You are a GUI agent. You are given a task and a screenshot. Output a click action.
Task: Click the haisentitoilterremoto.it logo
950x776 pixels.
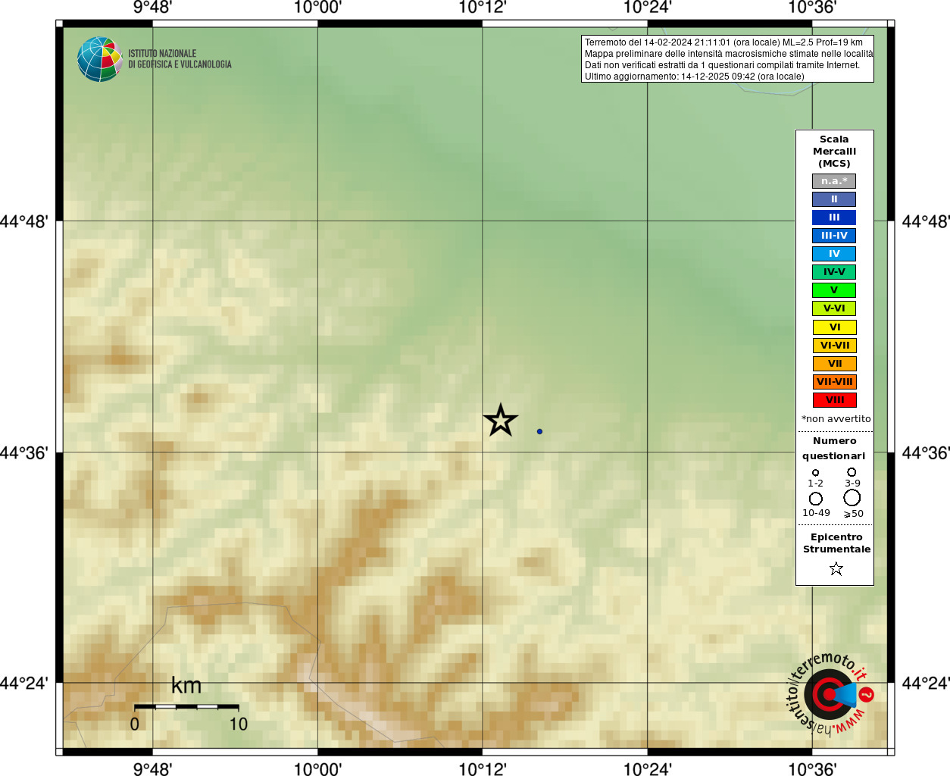(830, 693)
